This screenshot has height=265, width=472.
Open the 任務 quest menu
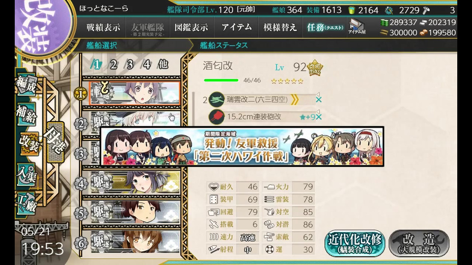pos(325,27)
